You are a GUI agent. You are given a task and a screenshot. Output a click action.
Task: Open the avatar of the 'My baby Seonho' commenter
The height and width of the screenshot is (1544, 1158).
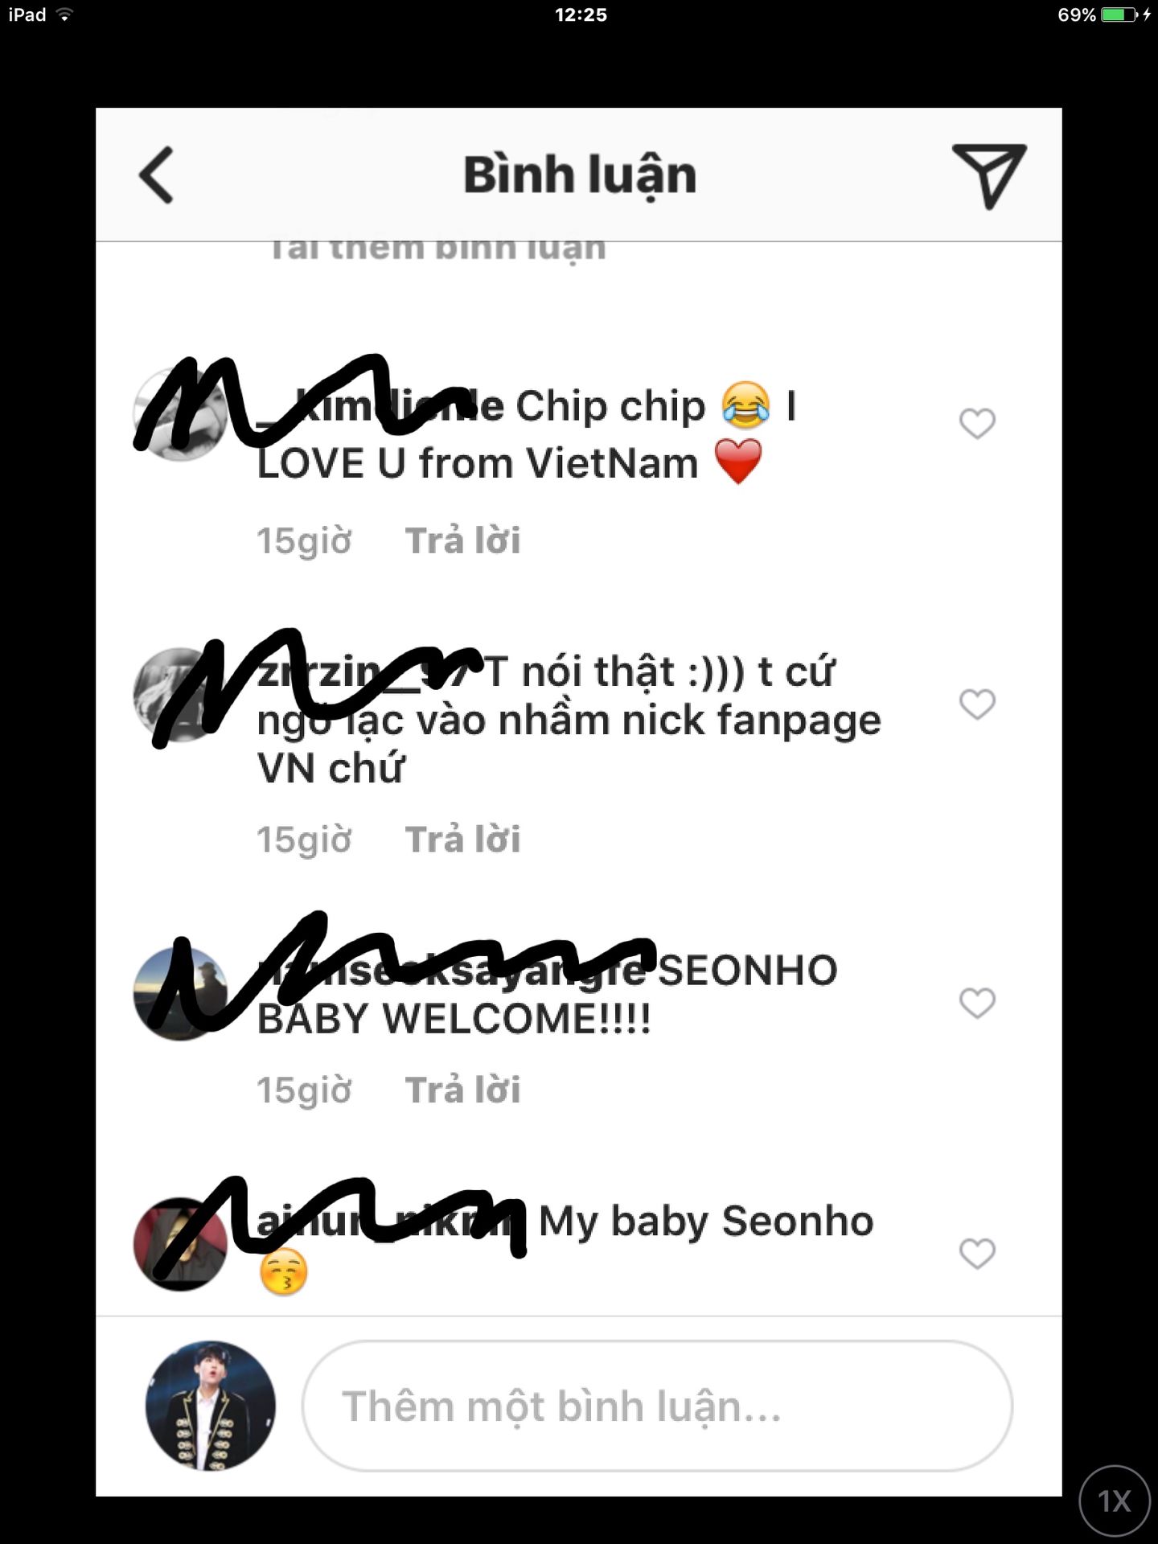pyautogui.click(x=180, y=1244)
